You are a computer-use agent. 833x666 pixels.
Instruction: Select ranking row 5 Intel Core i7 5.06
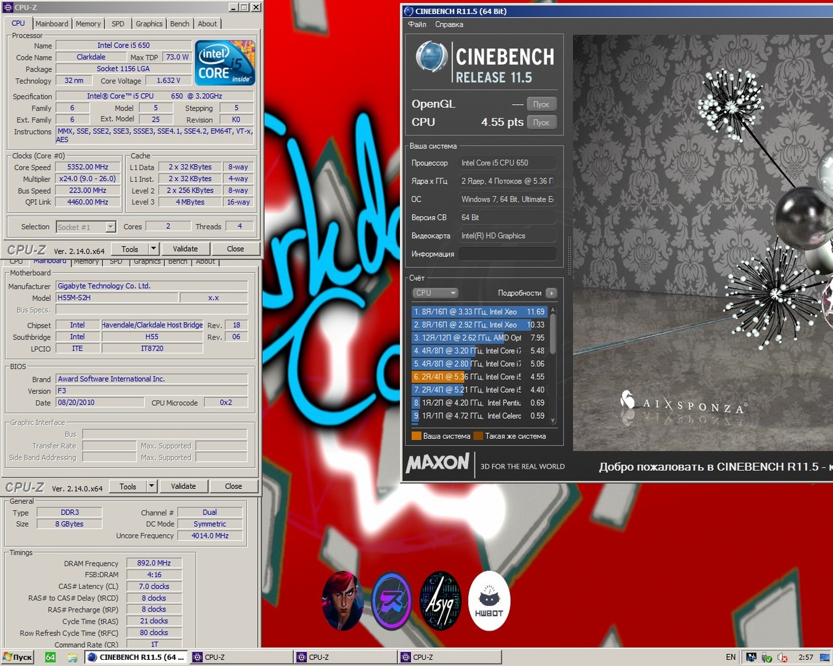tap(479, 364)
